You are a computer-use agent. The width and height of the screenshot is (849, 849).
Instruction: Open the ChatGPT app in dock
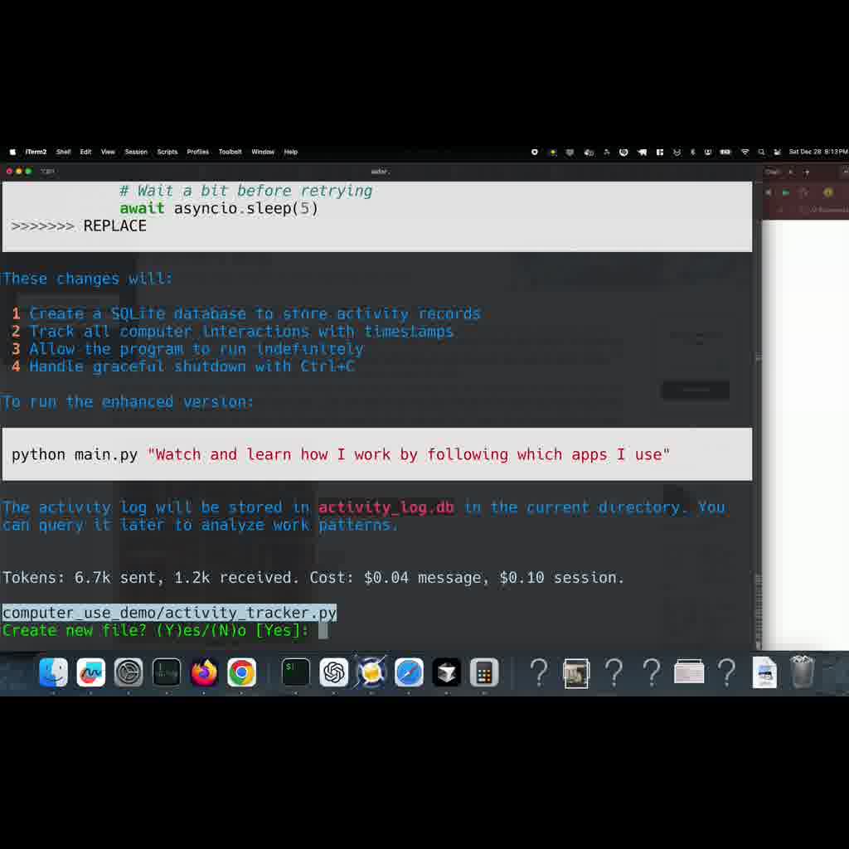click(x=334, y=672)
